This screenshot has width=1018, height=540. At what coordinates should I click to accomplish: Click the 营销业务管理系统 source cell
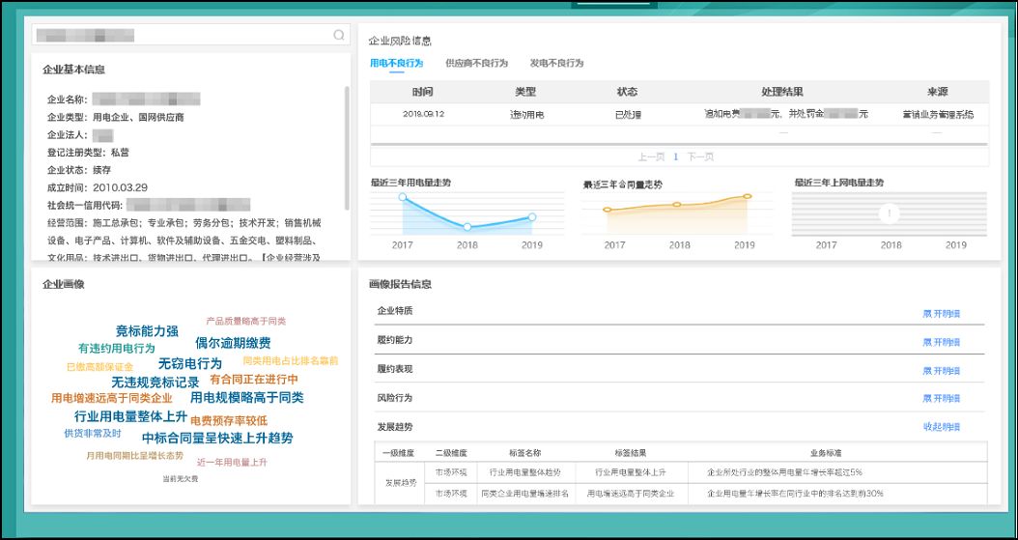[x=938, y=114]
